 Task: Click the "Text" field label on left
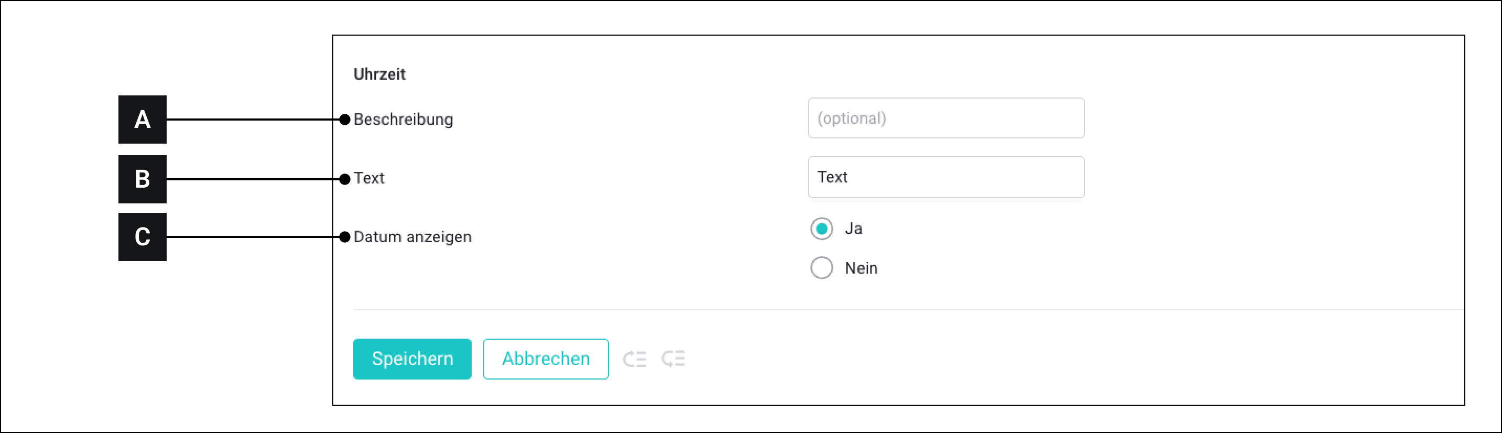click(369, 178)
